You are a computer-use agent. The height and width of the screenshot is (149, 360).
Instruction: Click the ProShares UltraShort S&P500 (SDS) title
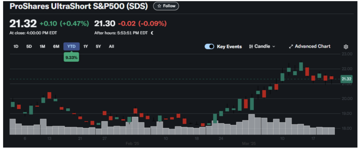click(78, 6)
